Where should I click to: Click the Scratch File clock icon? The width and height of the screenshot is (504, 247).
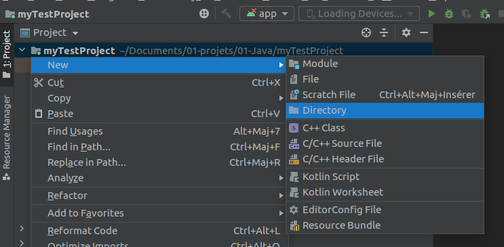(x=294, y=95)
